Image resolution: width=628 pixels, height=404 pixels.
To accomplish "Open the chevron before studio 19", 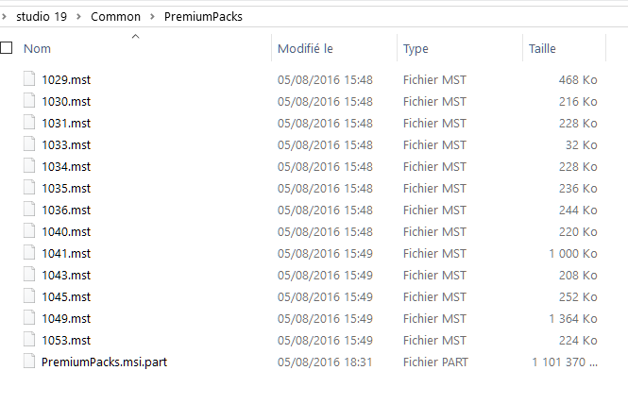I will 4,16.
